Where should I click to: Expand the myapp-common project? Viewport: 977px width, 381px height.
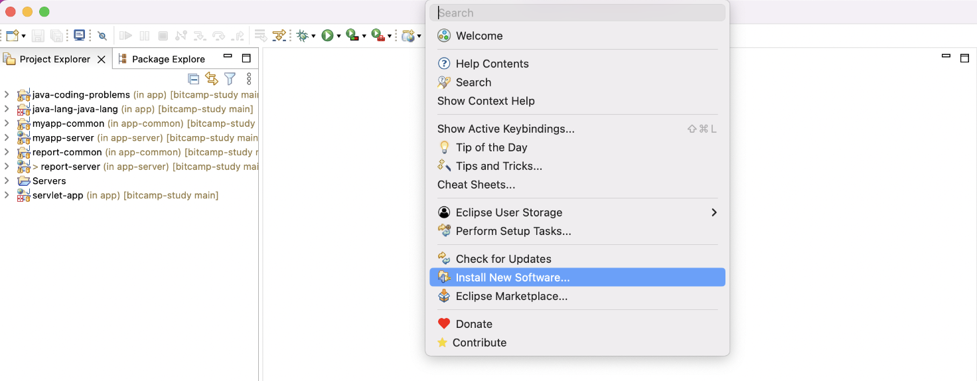[7, 123]
